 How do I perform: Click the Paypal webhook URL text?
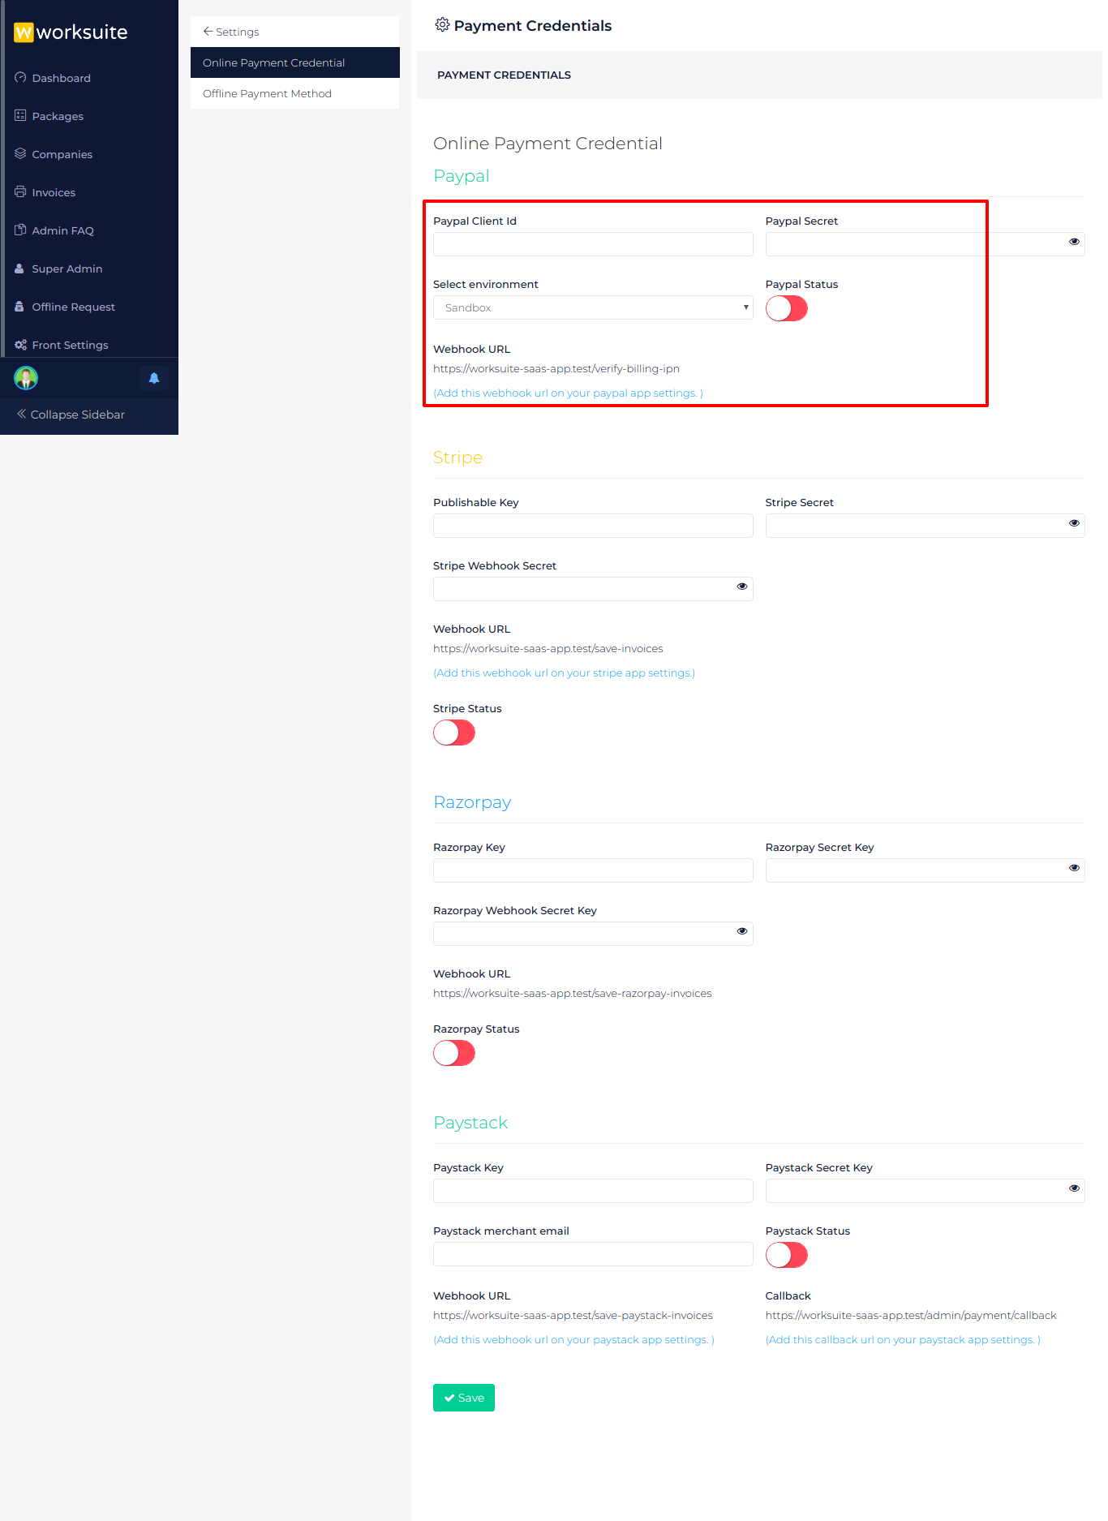(556, 369)
